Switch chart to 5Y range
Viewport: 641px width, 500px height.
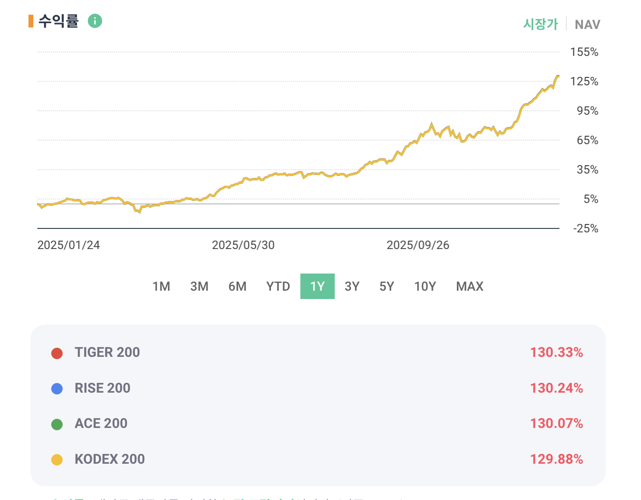click(x=387, y=286)
